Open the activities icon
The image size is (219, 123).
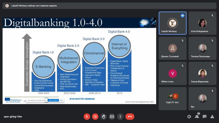(212, 116)
